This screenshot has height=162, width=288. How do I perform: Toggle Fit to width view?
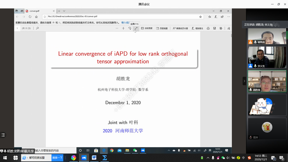pos(146,28)
